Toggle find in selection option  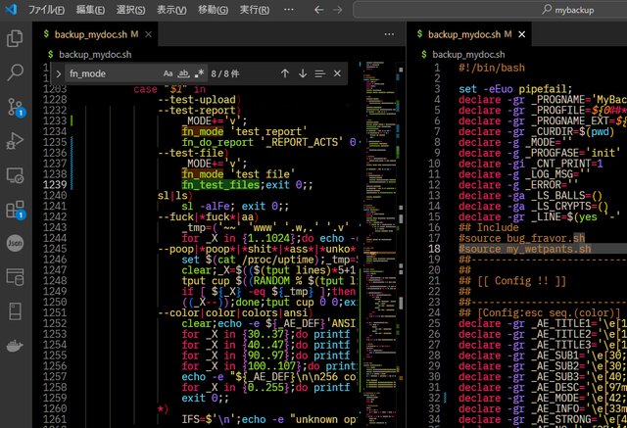point(319,73)
